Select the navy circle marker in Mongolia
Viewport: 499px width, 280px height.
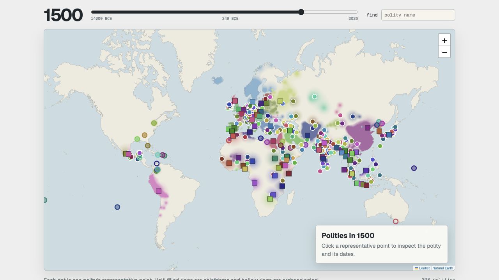pyautogui.click(x=353, y=116)
